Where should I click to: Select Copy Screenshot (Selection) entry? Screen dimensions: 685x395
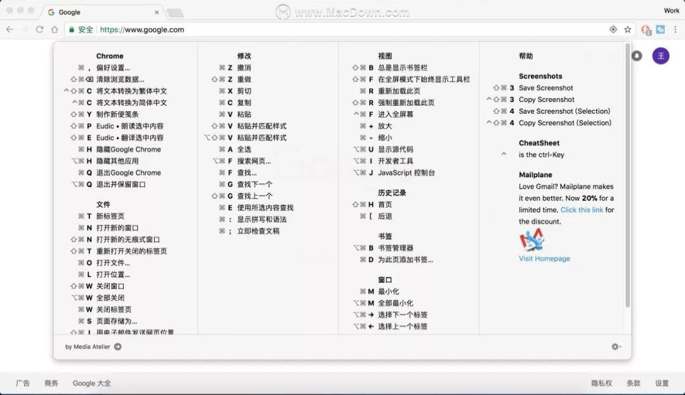point(565,123)
